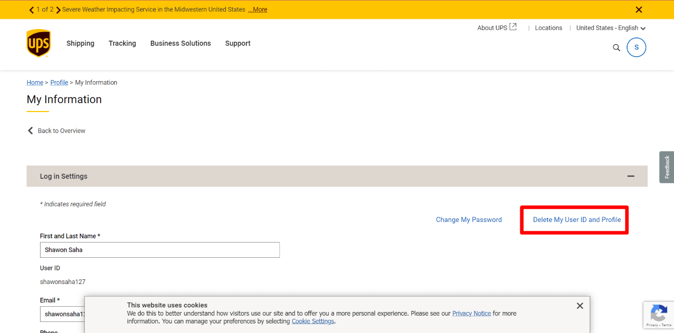This screenshot has height=333, width=674.
Task: Open the Feedback side tab
Action: pos(667,167)
